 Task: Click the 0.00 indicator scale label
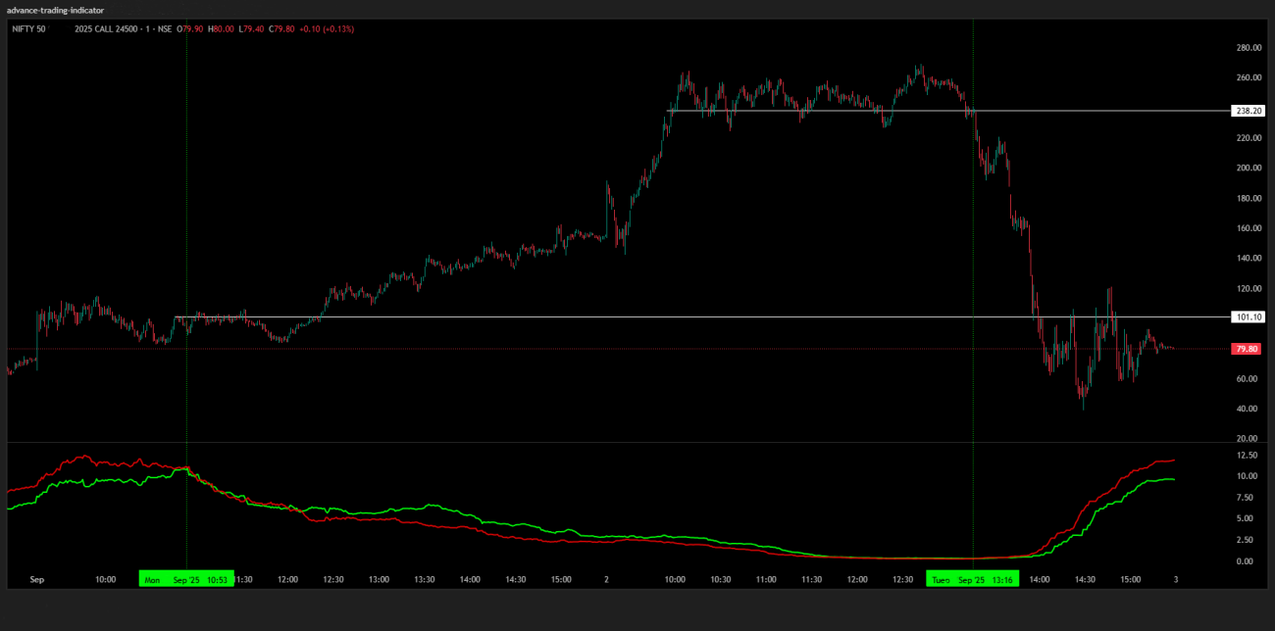tap(1247, 561)
